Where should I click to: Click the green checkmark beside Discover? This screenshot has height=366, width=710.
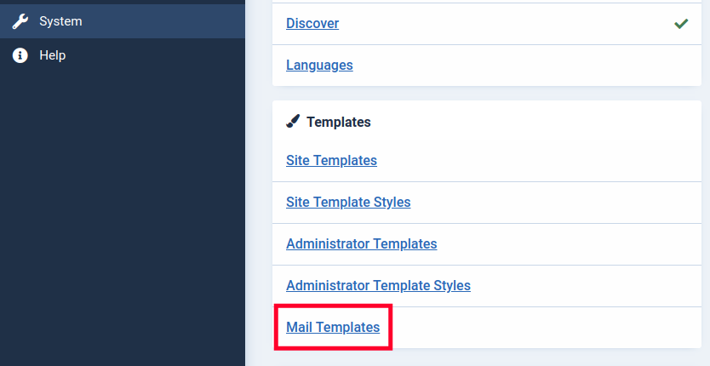pos(680,24)
